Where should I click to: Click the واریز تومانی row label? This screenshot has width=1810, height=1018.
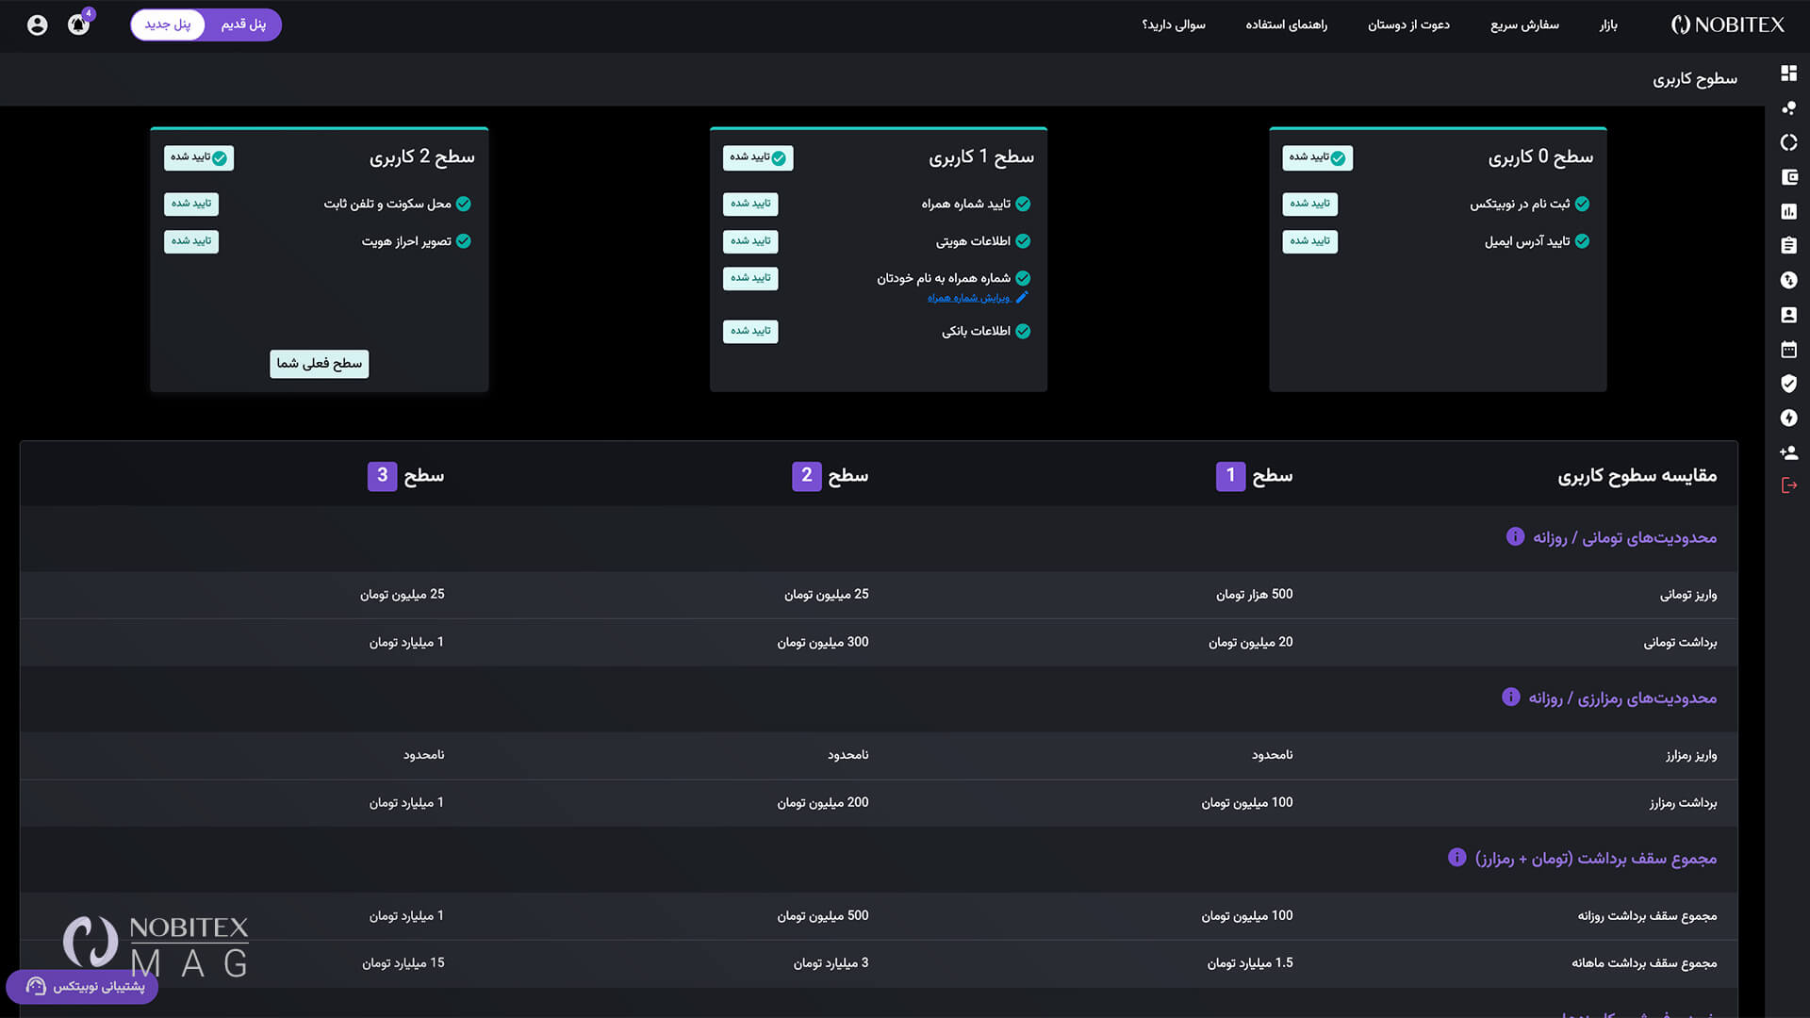[1688, 595]
